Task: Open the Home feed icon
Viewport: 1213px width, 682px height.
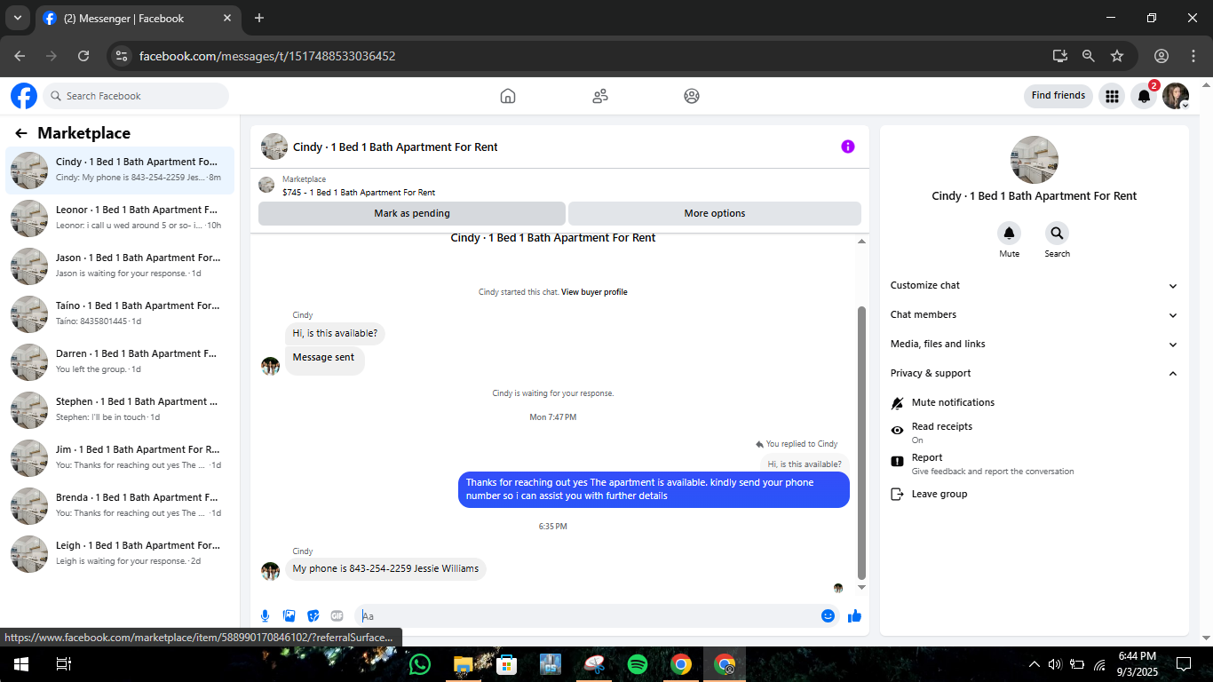Action: point(508,96)
